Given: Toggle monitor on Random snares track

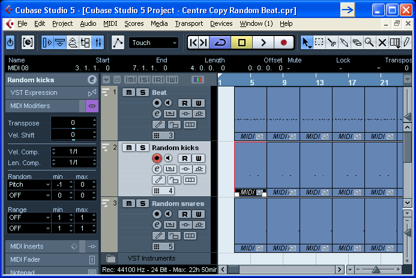Looking at the screenshot, I should click(x=168, y=214).
